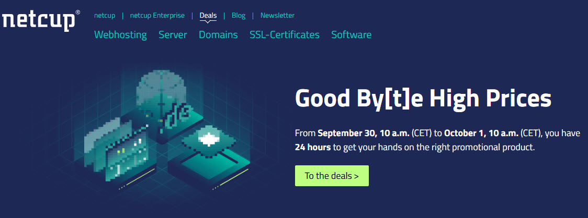Click the 'To the deals >' button

[x=332, y=176]
